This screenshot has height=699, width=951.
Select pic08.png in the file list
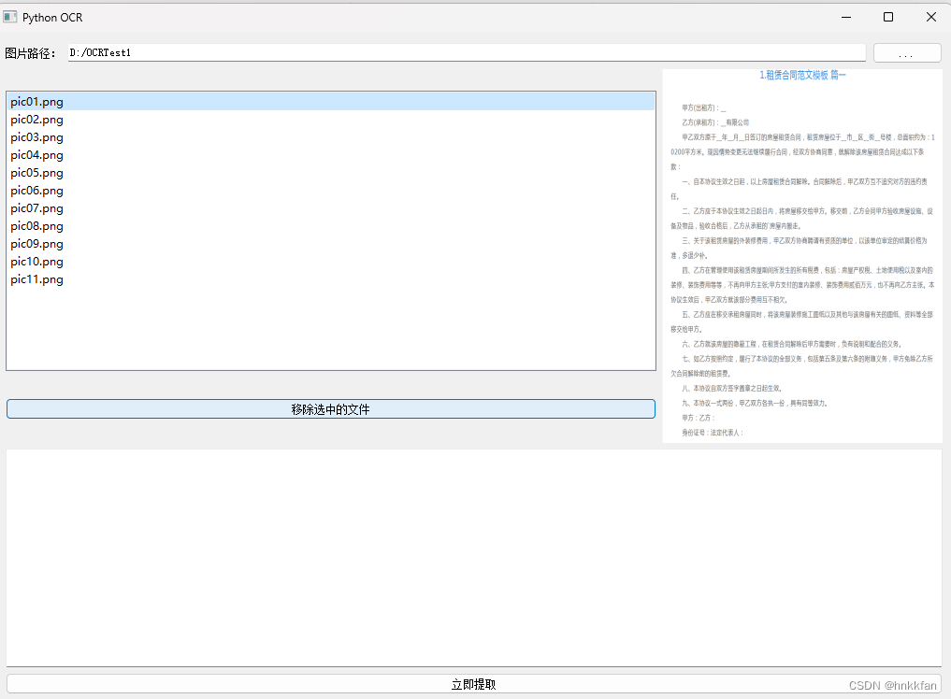[331, 225]
